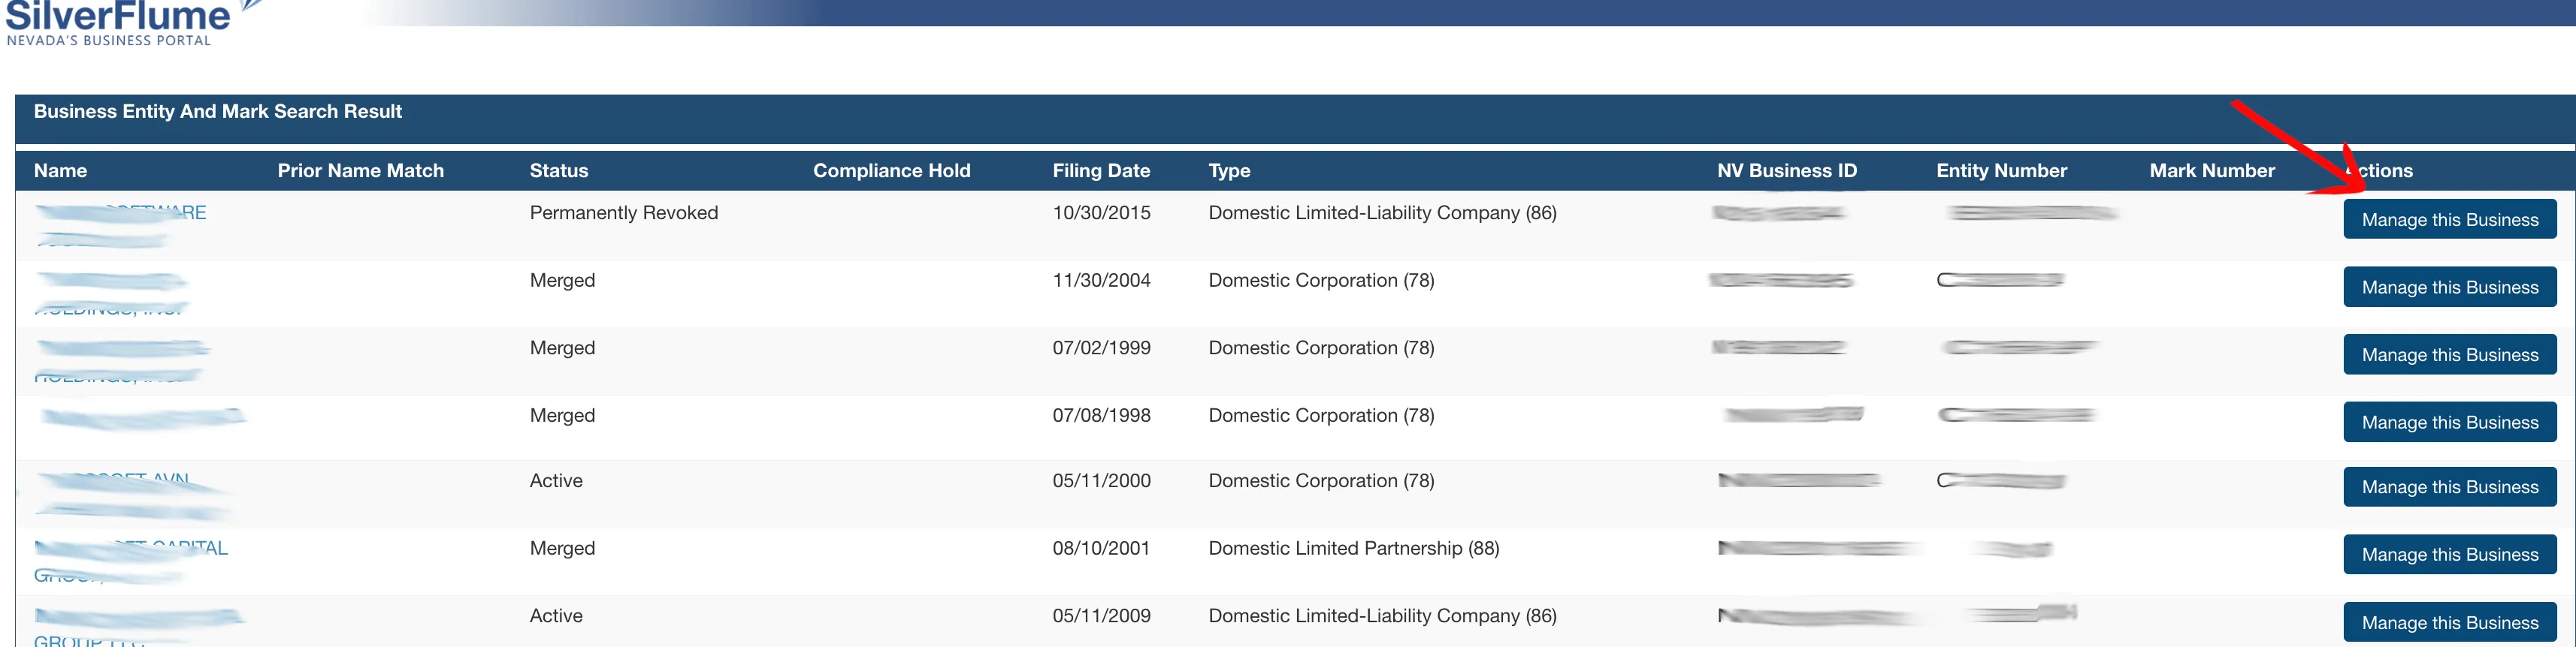Screen dimensions: 2576x647
Task: Click Manage this Business for 10/30/2015 filing
Action: [x=2449, y=220]
